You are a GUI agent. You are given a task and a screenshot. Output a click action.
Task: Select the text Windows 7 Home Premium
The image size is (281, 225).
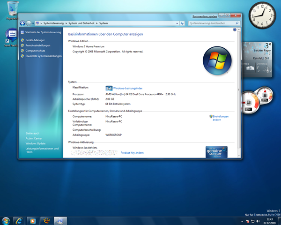89,46
